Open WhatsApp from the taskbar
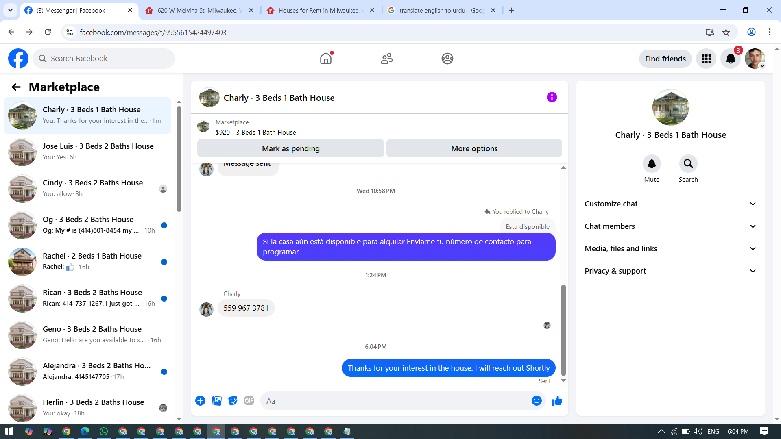The image size is (781, 439). (x=104, y=431)
